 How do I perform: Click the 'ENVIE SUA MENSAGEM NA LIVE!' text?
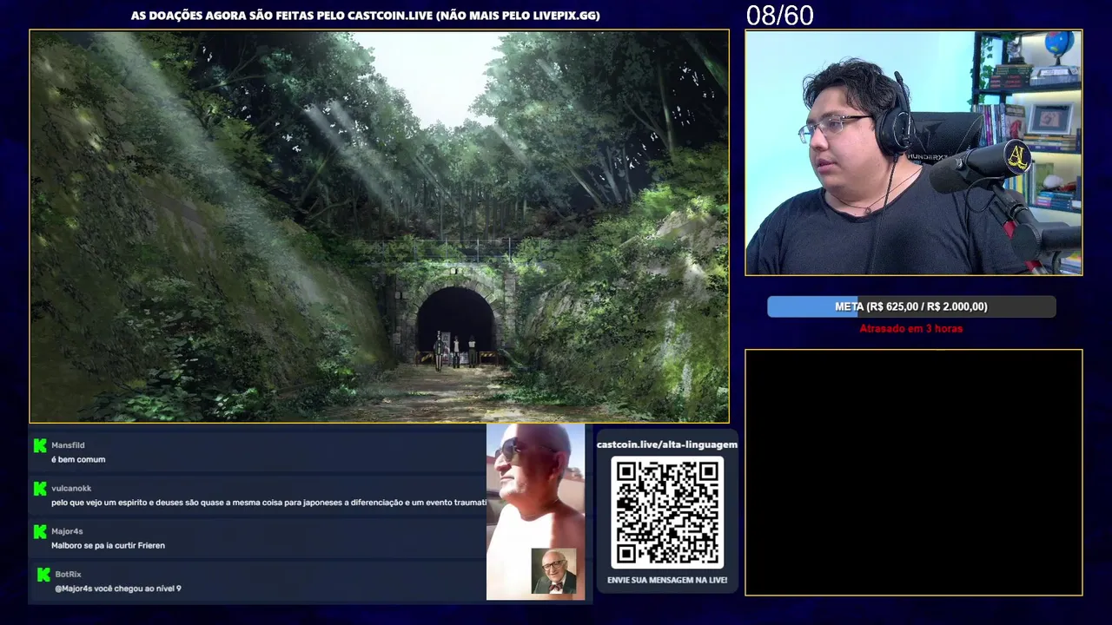pos(667,580)
